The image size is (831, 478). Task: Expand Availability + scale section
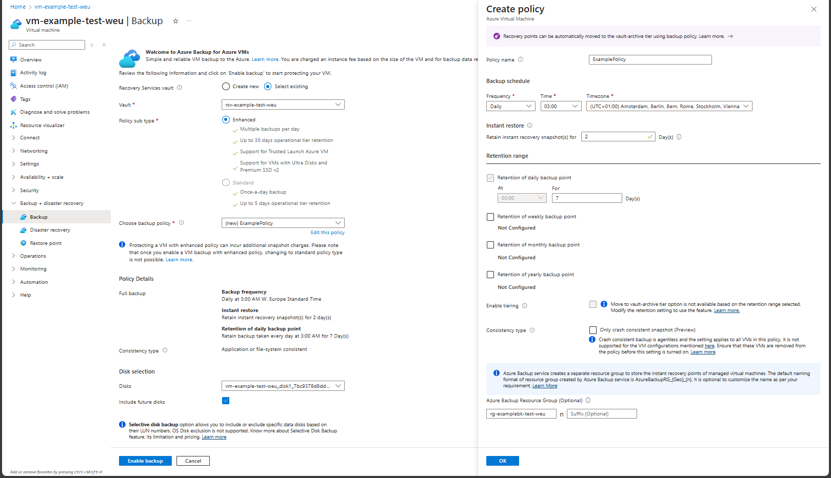42,177
